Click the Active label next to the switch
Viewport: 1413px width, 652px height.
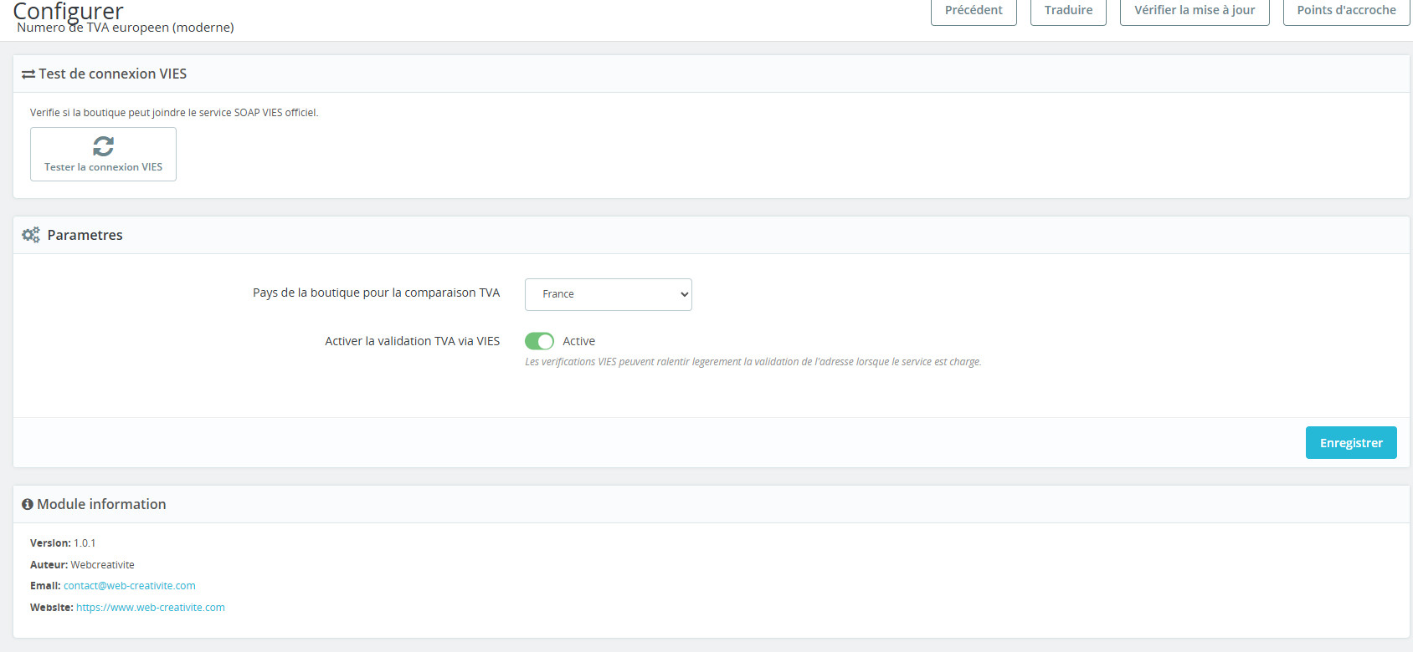578,341
